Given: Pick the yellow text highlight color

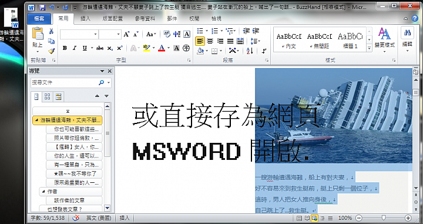Looking at the screenshot, I should click(146, 48).
